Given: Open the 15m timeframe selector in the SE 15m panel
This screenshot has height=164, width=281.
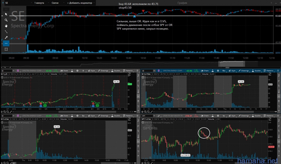Looking at the screenshot, I should (x=224, y=71).
